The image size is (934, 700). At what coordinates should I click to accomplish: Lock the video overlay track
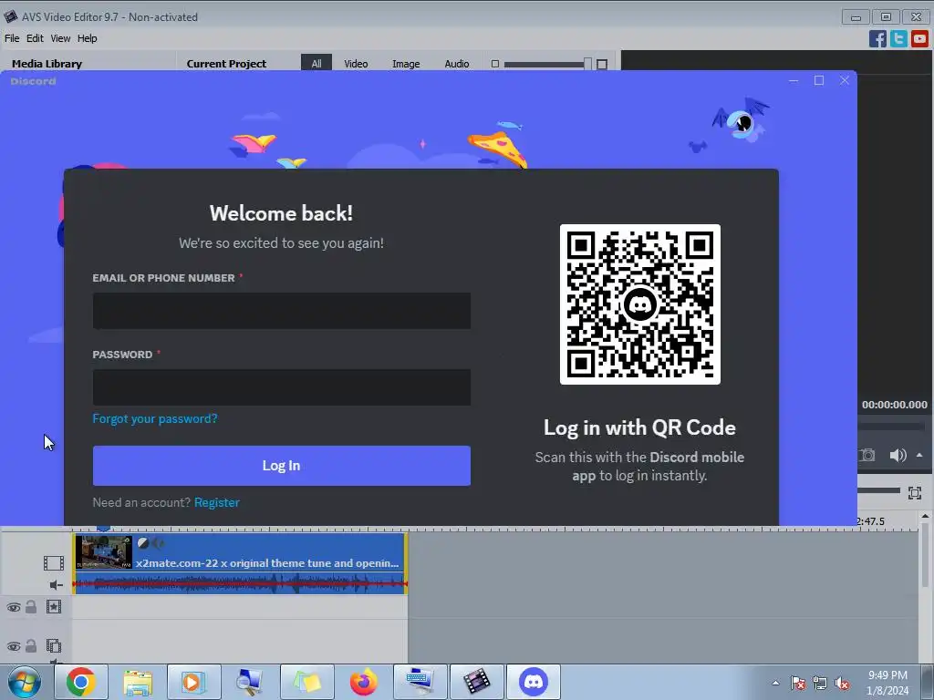coord(31,645)
